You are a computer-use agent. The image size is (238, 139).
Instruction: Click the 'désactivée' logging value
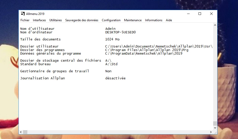tap(115, 78)
